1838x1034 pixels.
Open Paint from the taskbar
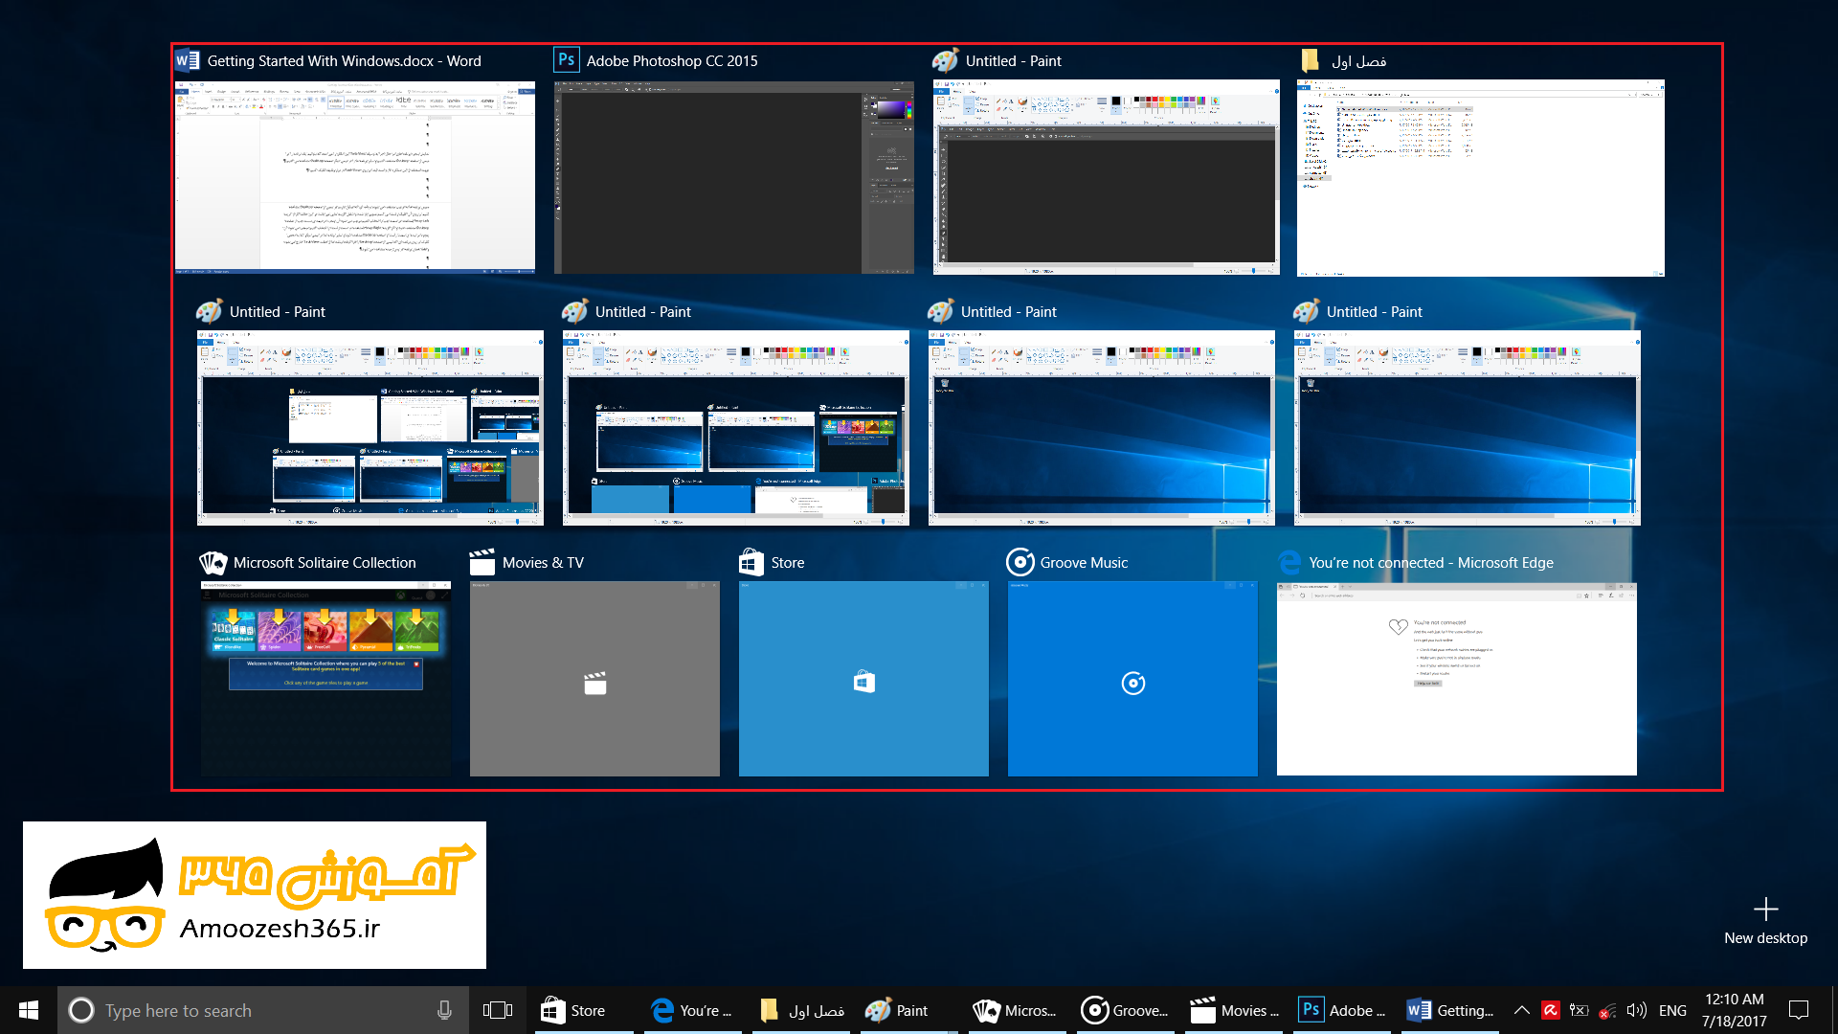[x=904, y=1010]
